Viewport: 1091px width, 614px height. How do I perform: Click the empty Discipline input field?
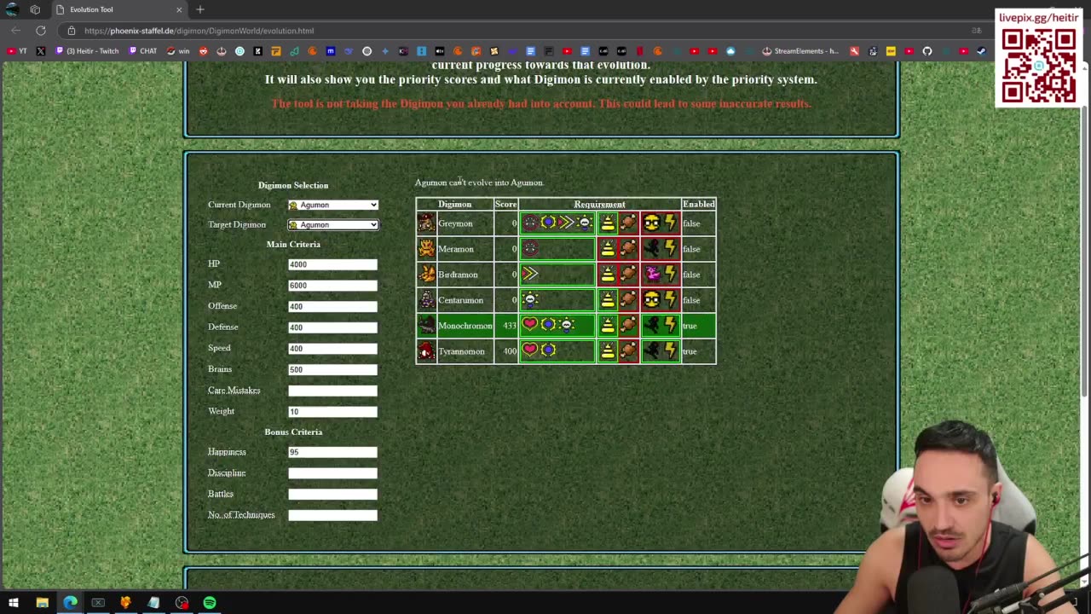point(332,473)
